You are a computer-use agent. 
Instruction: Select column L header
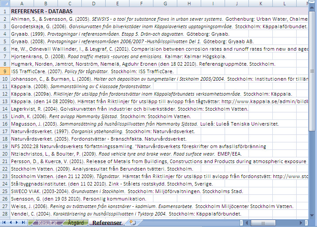[284, 4]
